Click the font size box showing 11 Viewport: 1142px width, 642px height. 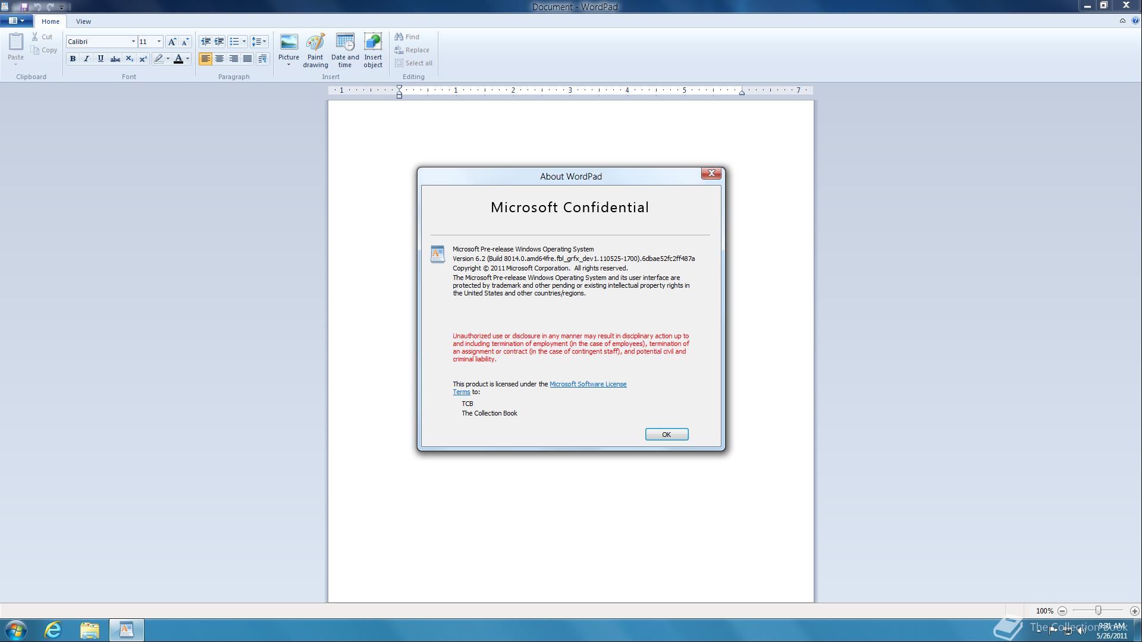point(147,42)
